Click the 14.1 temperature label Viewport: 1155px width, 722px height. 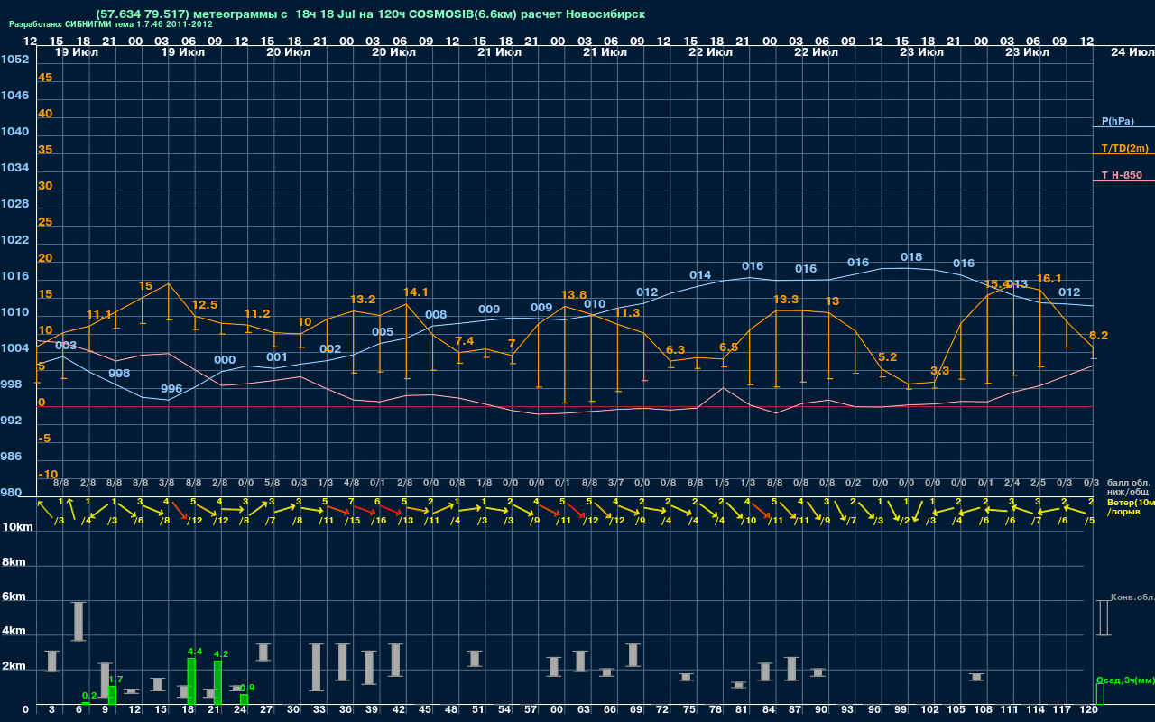[x=415, y=292]
